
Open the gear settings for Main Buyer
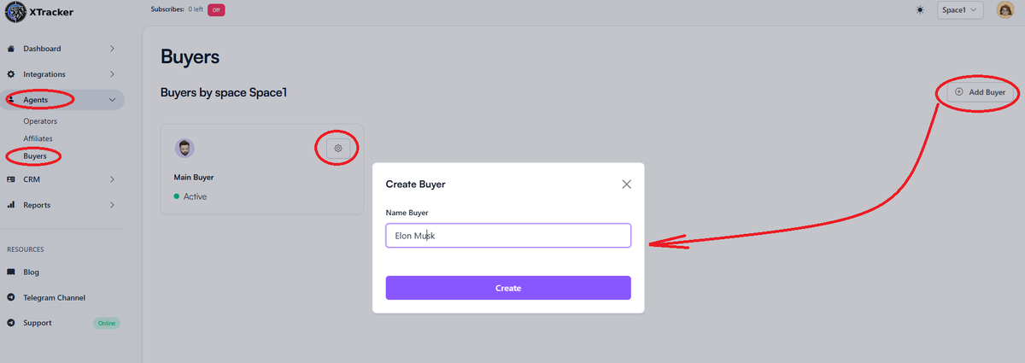[x=338, y=148]
